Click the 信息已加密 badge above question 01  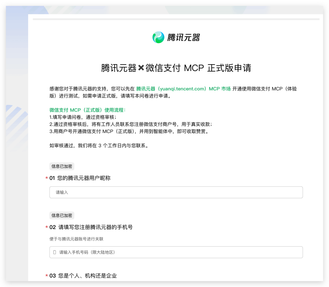62,166
